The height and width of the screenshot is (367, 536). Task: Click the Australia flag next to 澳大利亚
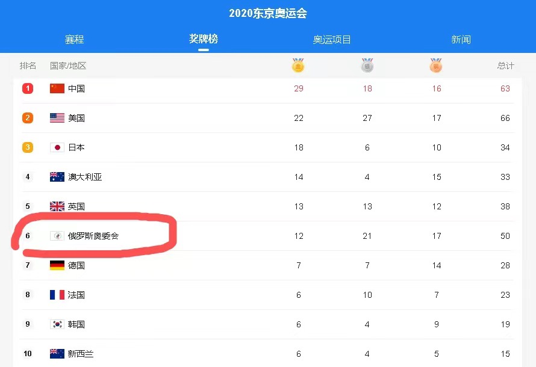tap(57, 177)
